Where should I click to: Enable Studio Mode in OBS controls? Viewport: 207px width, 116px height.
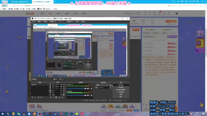121,92
